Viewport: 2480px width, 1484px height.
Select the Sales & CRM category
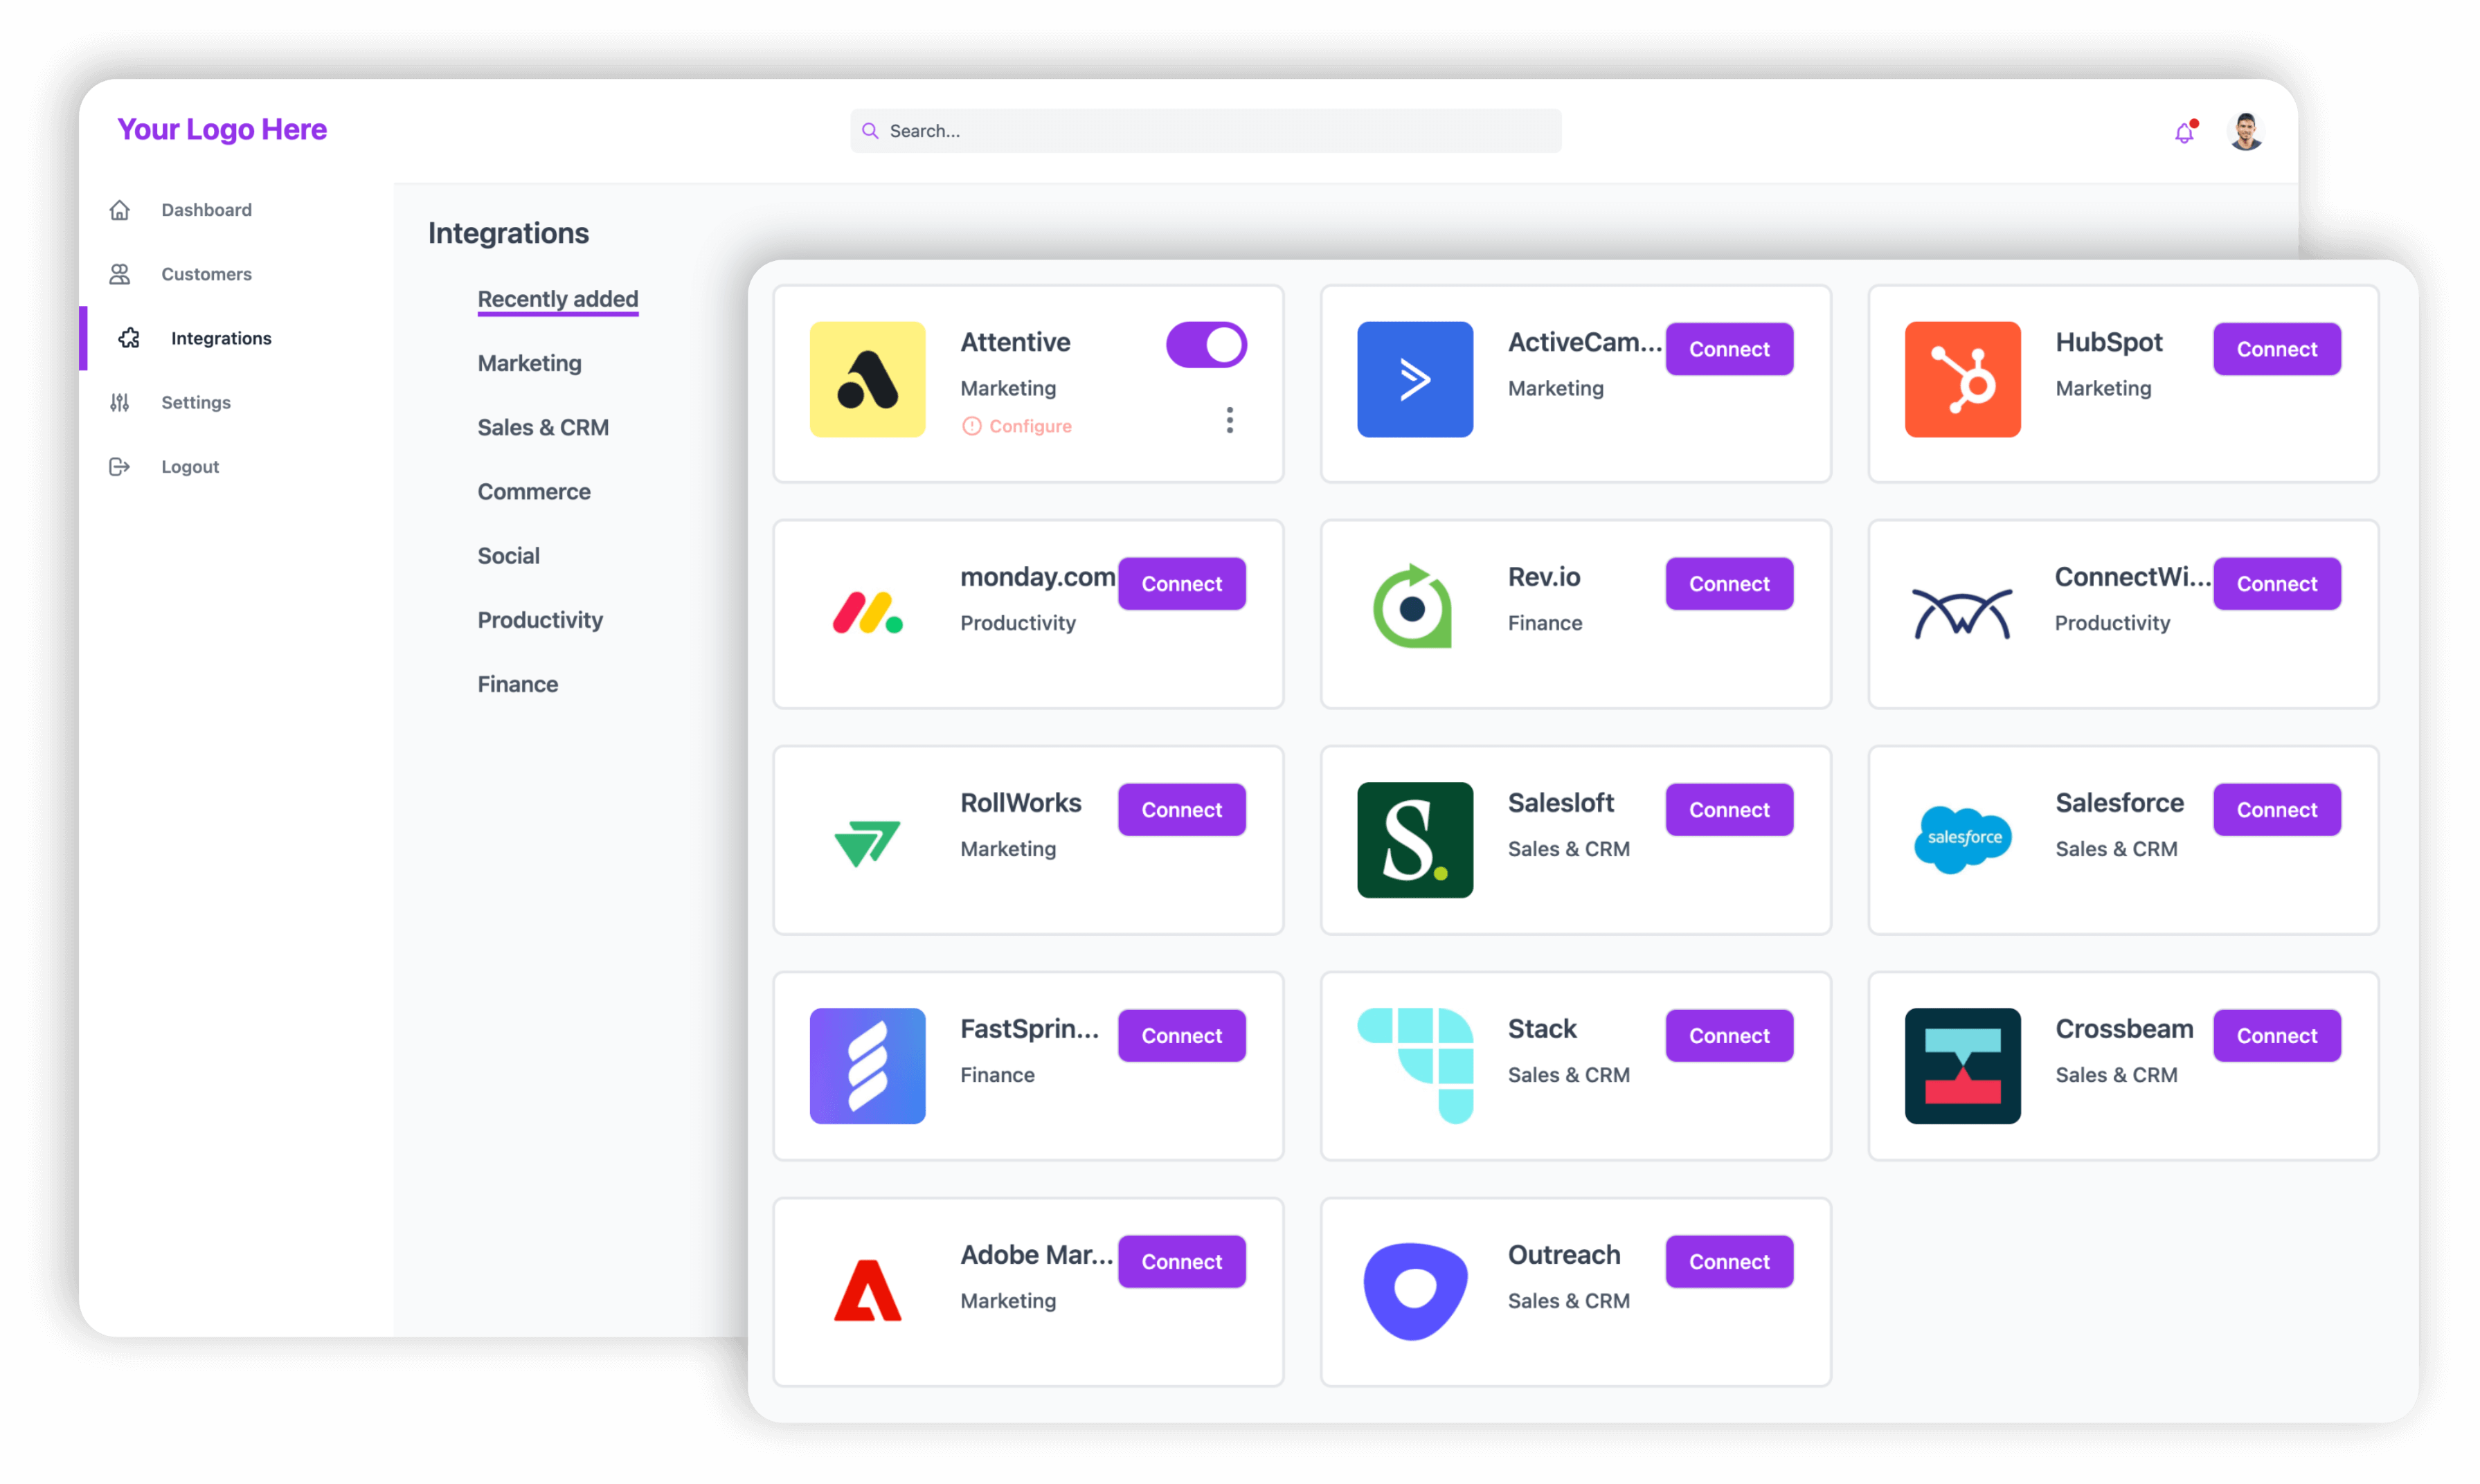click(543, 427)
